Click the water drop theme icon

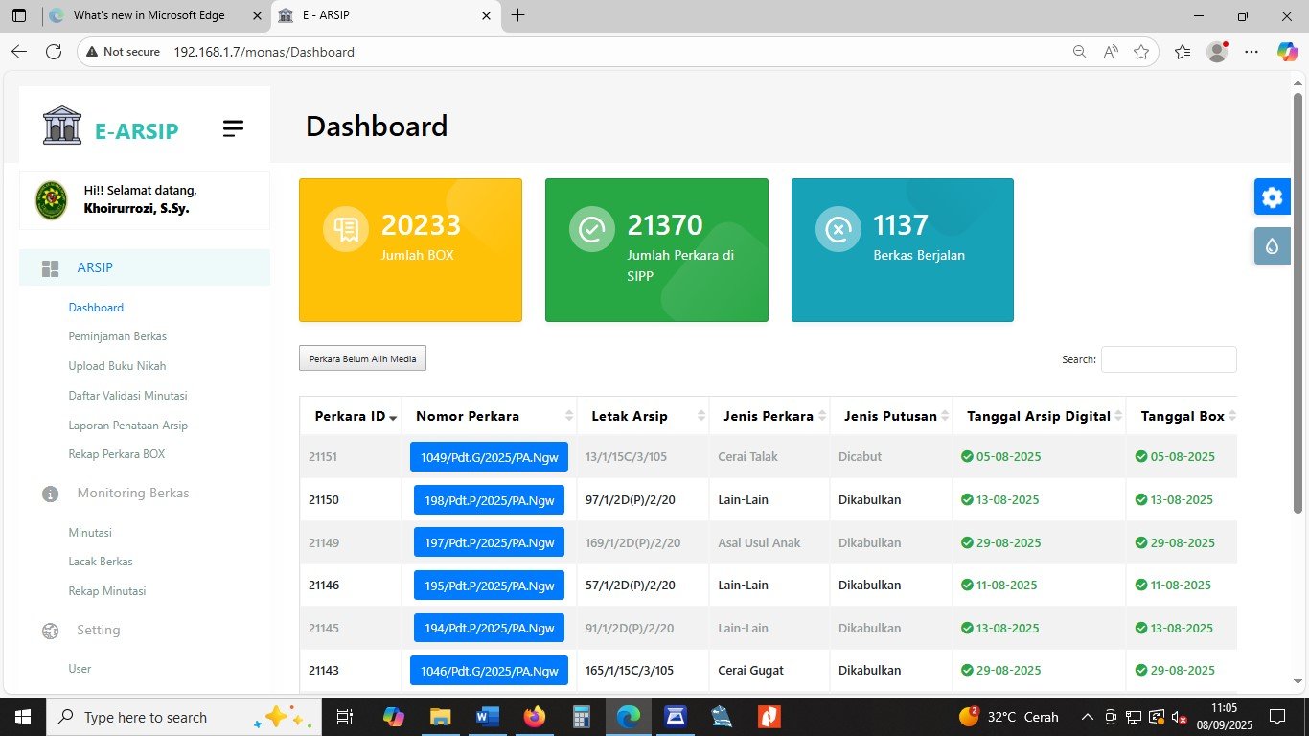[1272, 246]
